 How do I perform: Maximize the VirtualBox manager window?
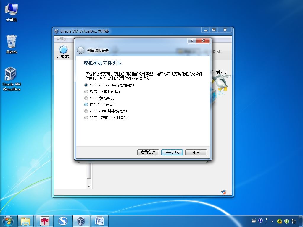(x=214, y=30)
